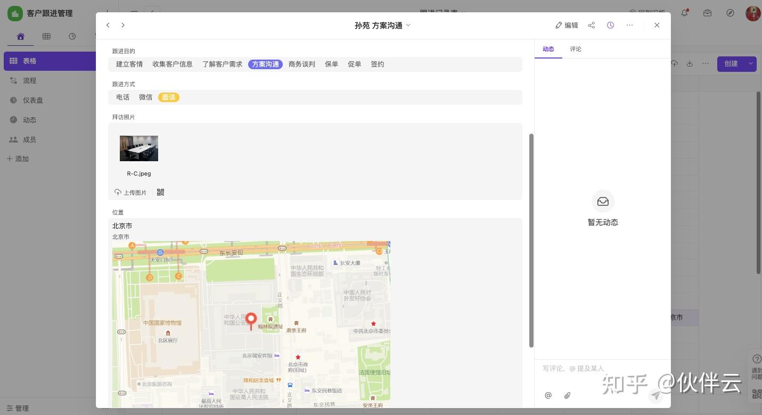Choose 微信 as follow-up method
The width and height of the screenshot is (762, 415).
tap(146, 97)
